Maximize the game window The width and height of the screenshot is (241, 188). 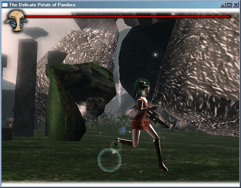229,5
